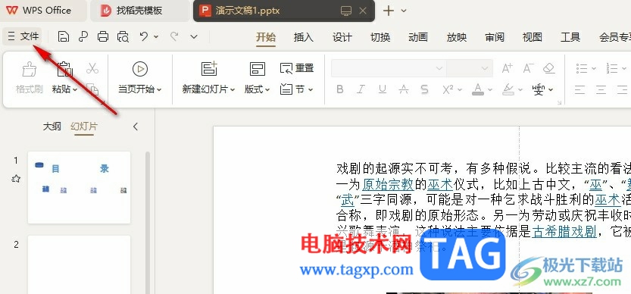Image resolution: width=631 pixels, height=294 pixels.
Task: Click the bullet list icon
Action: pos(582,68)
